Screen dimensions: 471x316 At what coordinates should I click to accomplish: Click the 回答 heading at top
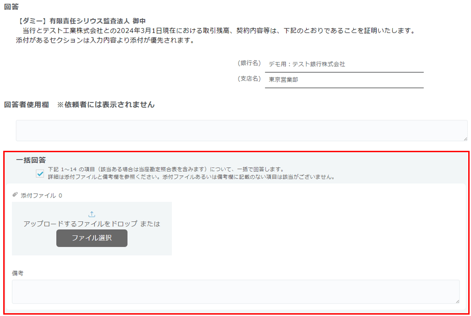pyautogui.click(x=11, y=6)
